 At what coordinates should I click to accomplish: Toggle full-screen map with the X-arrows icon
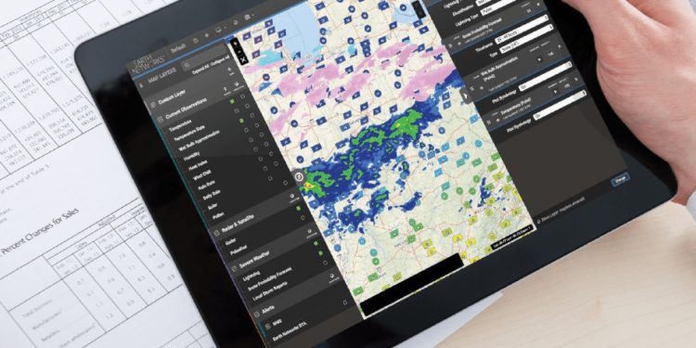coord(243,59)
